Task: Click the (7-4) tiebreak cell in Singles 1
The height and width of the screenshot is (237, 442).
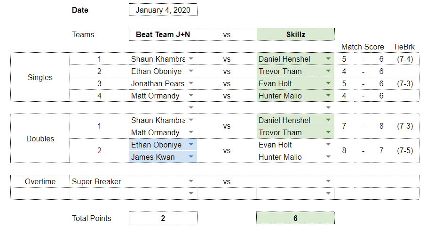Action: tap(405, 59)
